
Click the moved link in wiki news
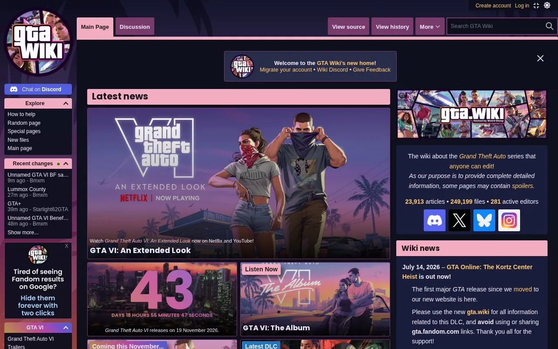pos(523,289)
